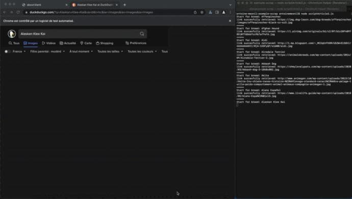Select the Images results tab
The width and height of the screenshot is (352, 199).
coord(31,43)
